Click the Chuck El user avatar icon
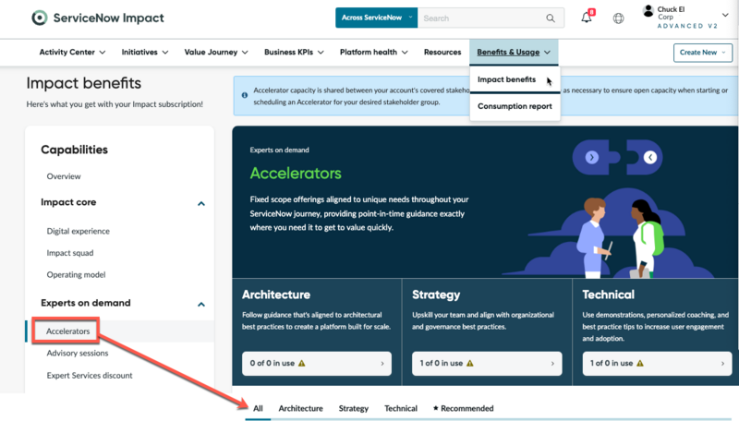Screen dimensions: 739x433 (x=648, y=11)
